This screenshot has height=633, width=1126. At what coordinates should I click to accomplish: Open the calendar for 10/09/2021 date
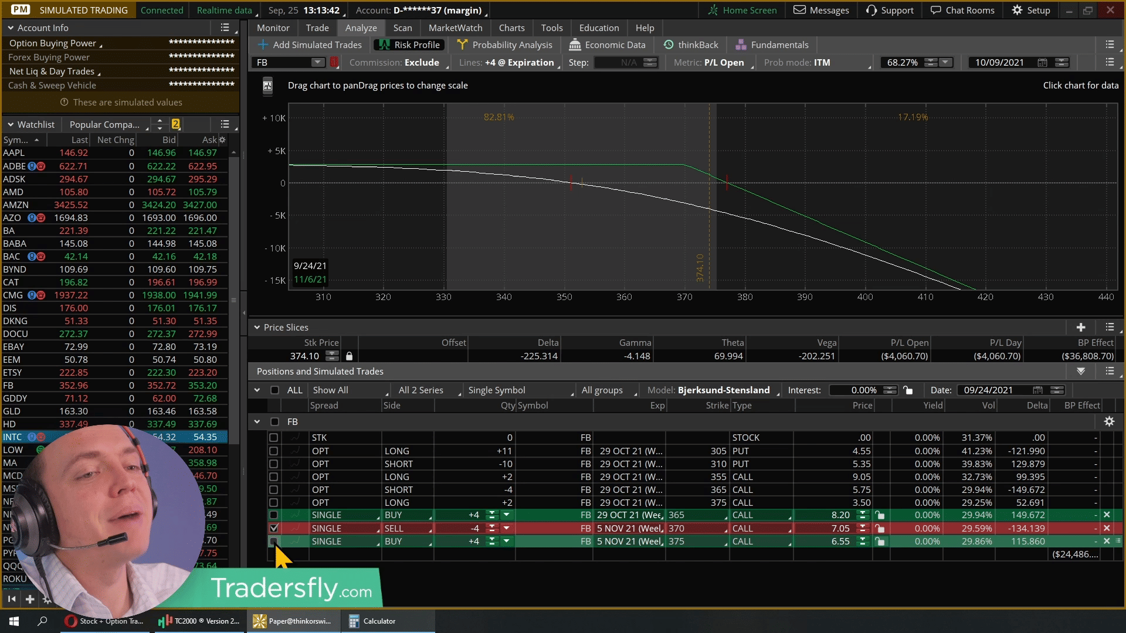(x=1042, y=62)
